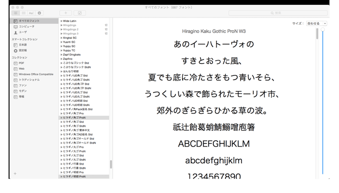339x193 pixels.
Task: Expand the ヒラギノ丸ゴ Pro triangle
Action: (61, 147)
